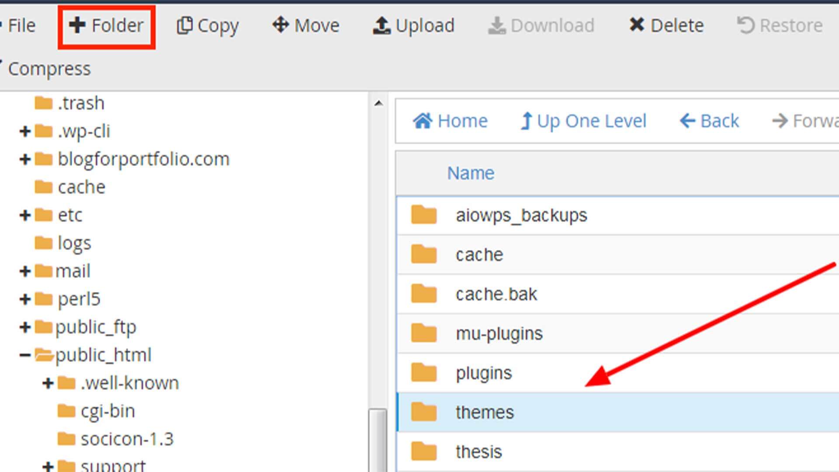Image resolution: width=839 pixels, height=472 pixels.
Task: Click folder icon beside themes
Action: [x=424, y=411]
